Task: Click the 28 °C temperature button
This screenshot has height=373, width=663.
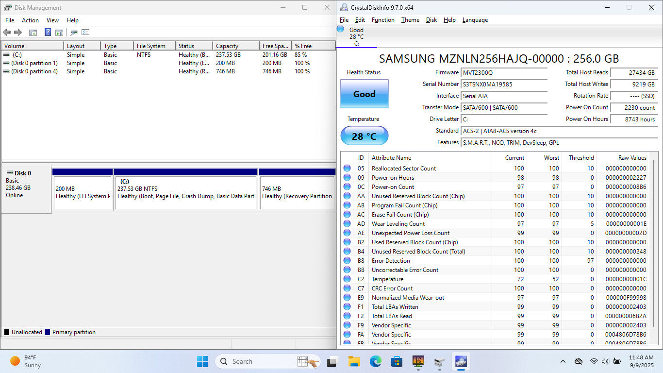Action: (364, 136)
